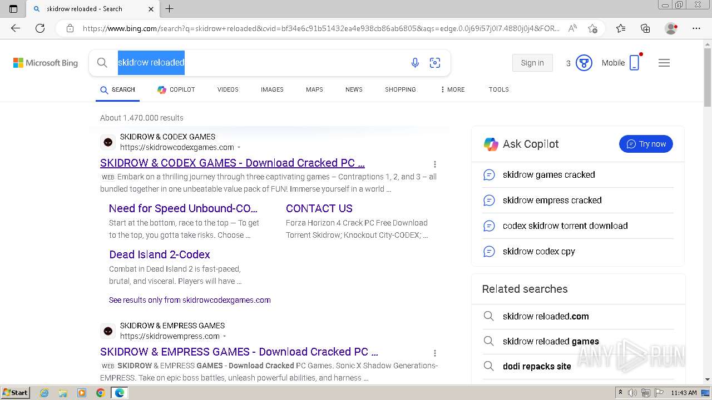Click the Microsoft Bing logo
This screenshot has width=712, height=400.
(x=46, y=63)
